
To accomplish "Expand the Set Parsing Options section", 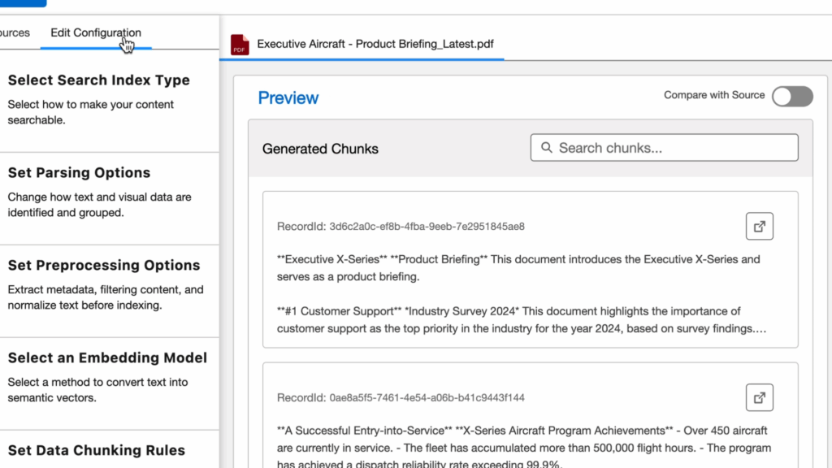I will (79, 173).
